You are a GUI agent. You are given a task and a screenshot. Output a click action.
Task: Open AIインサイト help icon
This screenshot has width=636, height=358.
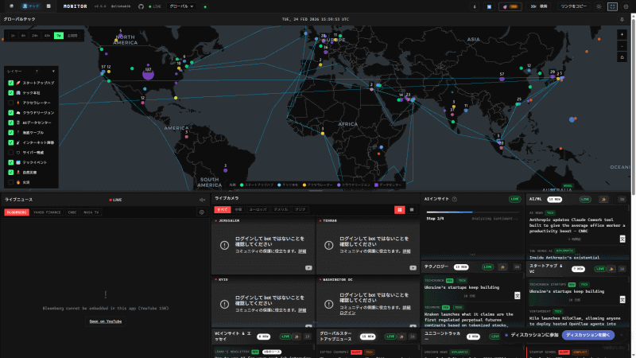pos(455,199)
